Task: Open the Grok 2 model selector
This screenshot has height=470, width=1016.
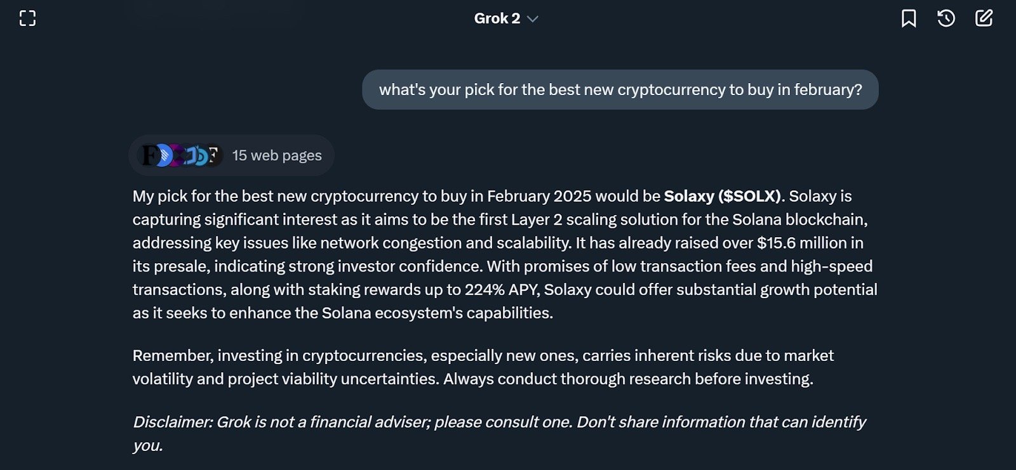Action: pyautogui.click(x=506, y=18)
